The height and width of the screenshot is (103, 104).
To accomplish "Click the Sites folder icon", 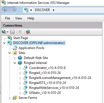I will point(15,53).
